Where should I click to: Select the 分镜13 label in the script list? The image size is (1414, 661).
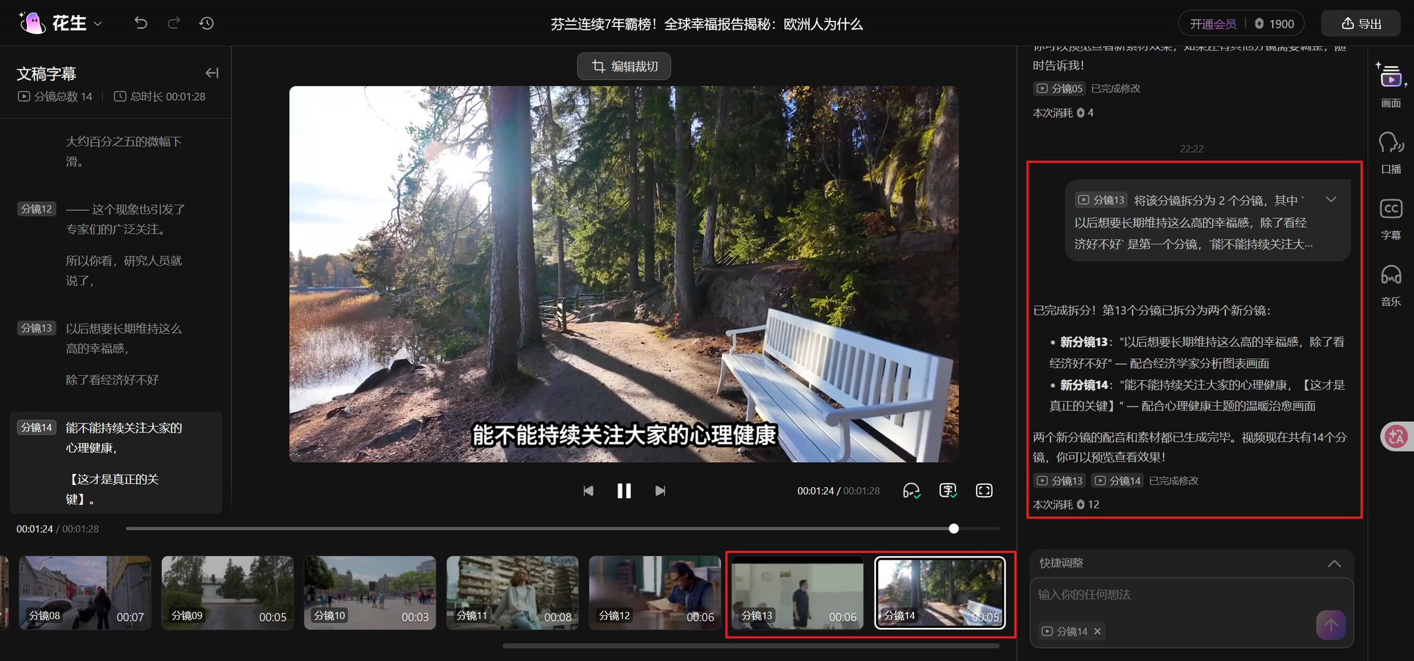point(36,328)
